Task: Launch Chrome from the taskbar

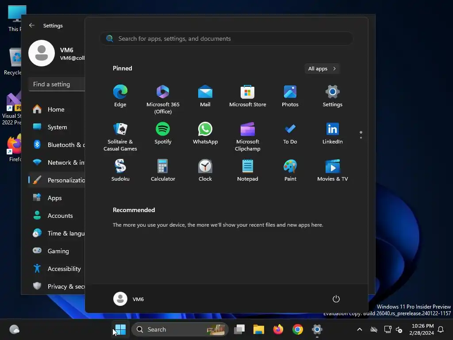Action: click(298, 329)
